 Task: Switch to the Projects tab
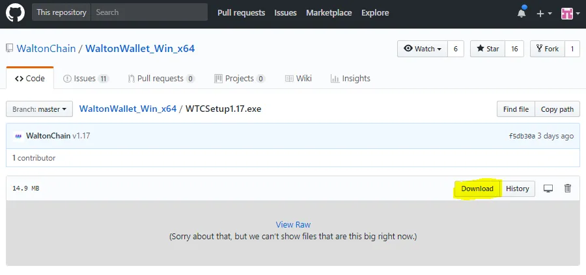(x=240, y=79)
